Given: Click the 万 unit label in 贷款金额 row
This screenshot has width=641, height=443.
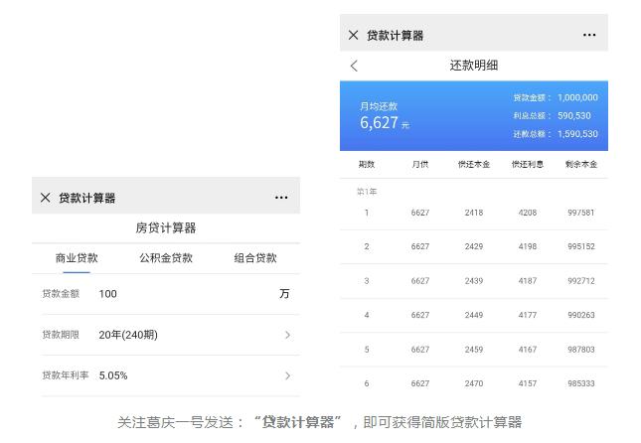Looking at the screenshot, I should click(x=284, y=294).
